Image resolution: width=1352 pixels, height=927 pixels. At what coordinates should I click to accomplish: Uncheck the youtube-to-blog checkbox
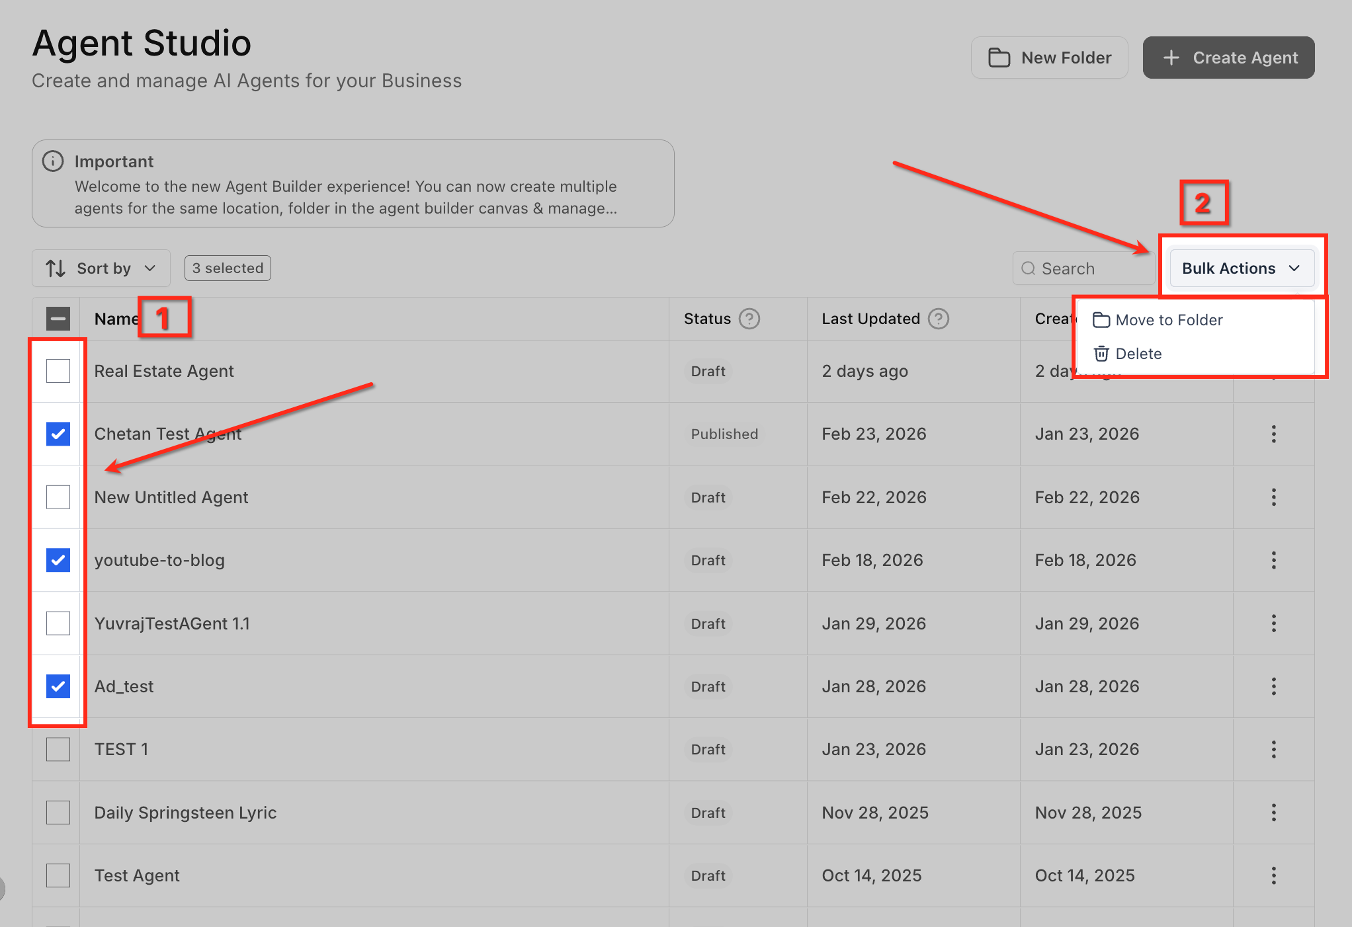(58, 561)
